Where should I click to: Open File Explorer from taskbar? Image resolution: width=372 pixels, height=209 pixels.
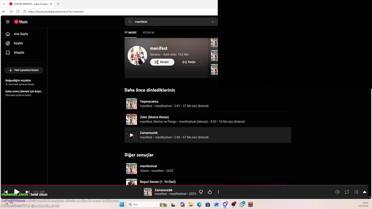point(191,204)
